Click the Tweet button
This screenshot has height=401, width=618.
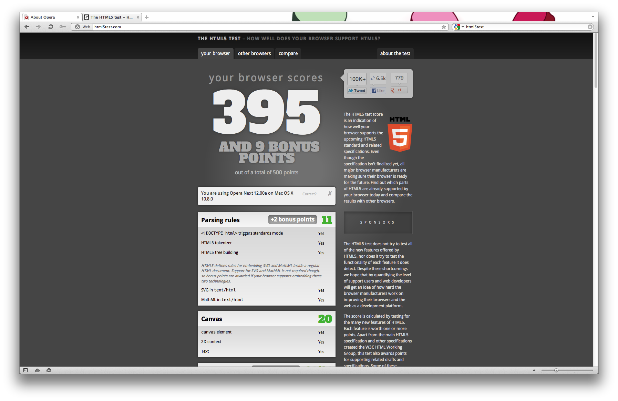[357, 91]
